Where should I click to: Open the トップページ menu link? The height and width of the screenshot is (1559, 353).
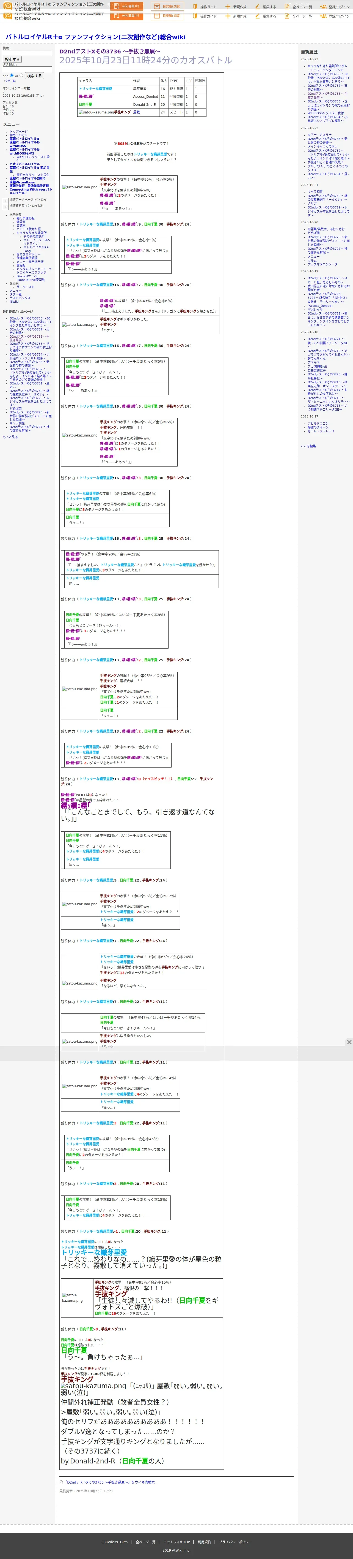[18, 131]
